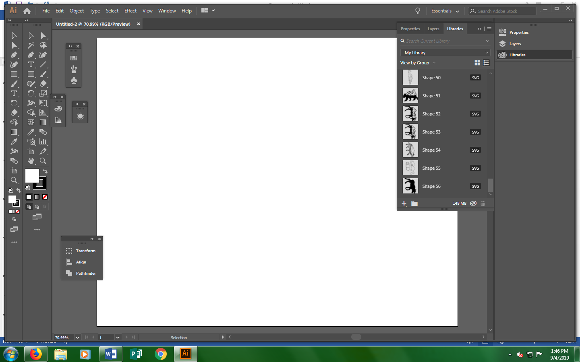Open the Appearance panel icon
Image resolution: width=580 pixels, height=362 pixels.
point(80,116)
